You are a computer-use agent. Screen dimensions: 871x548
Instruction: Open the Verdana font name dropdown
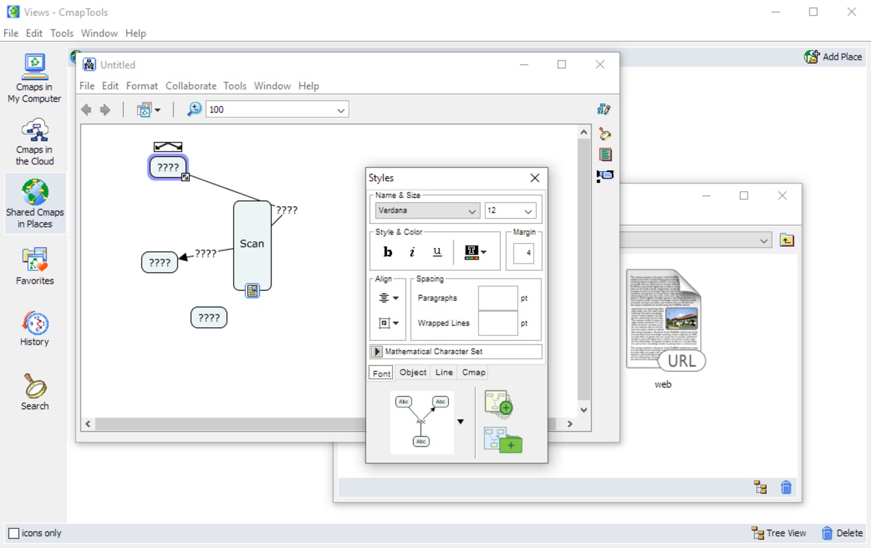click(427, 211)
